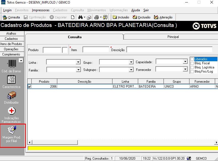218x161 pixels.
Task: Open the Cadastros menu
Action: 60,10
